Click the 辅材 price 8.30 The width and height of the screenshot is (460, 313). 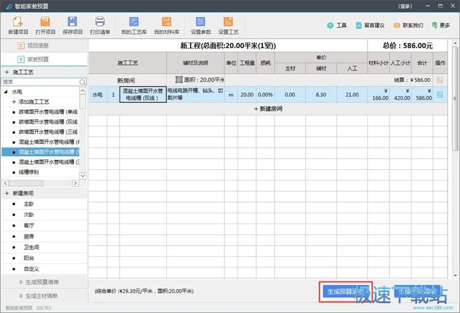[321, 95]
